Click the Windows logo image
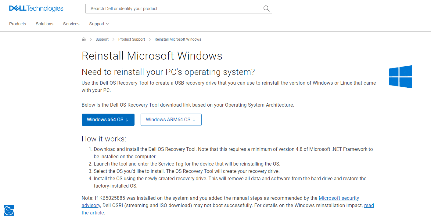 400,77
